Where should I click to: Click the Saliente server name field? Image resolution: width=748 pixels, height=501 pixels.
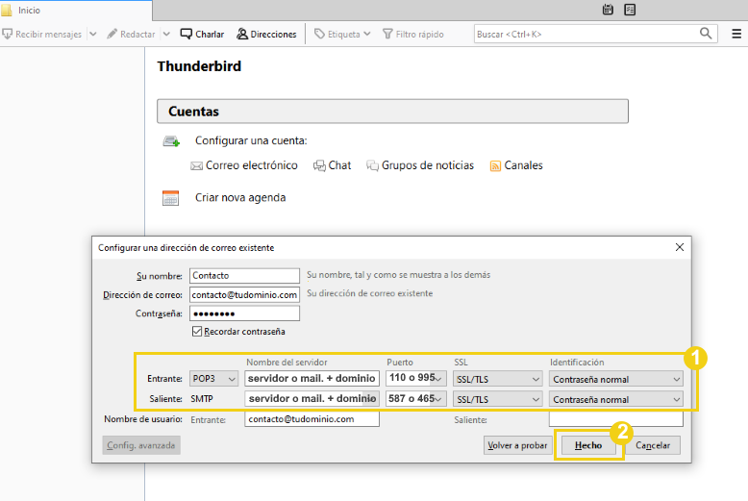tap(312, 398)
